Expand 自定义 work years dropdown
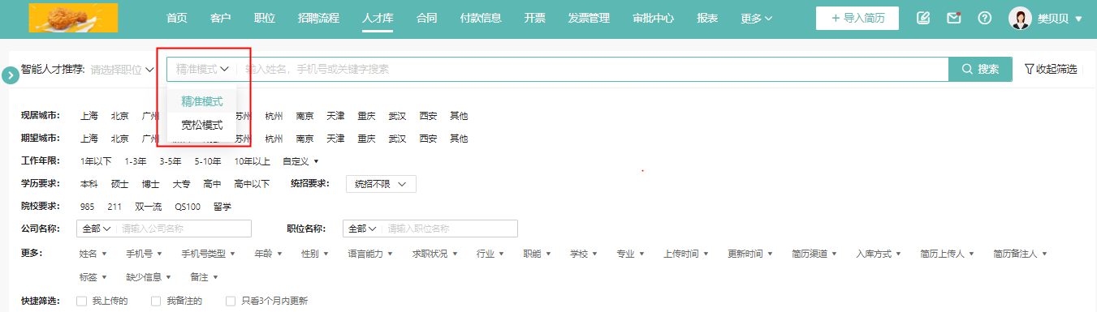This screenshot has height=312, width=1097. [x=300, y=161]
